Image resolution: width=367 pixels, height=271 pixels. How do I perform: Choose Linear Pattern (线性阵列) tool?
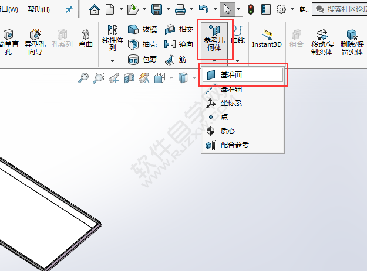point(113,38)
